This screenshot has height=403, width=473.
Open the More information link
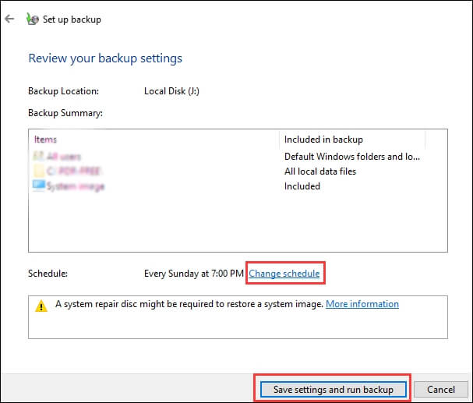coord(362,304)
